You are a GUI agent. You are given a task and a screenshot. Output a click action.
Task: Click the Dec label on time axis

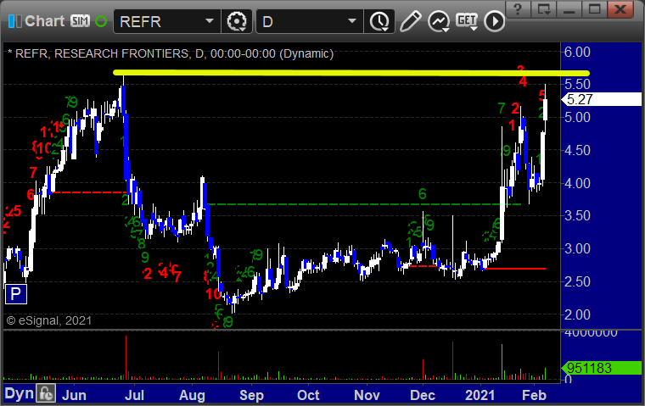coord(423,395)
